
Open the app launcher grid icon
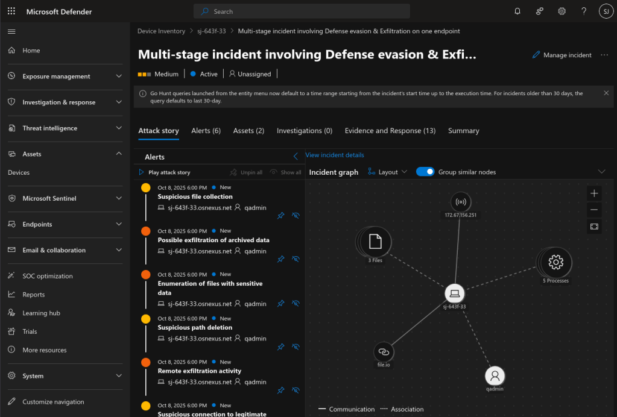[x=11, y=11]
